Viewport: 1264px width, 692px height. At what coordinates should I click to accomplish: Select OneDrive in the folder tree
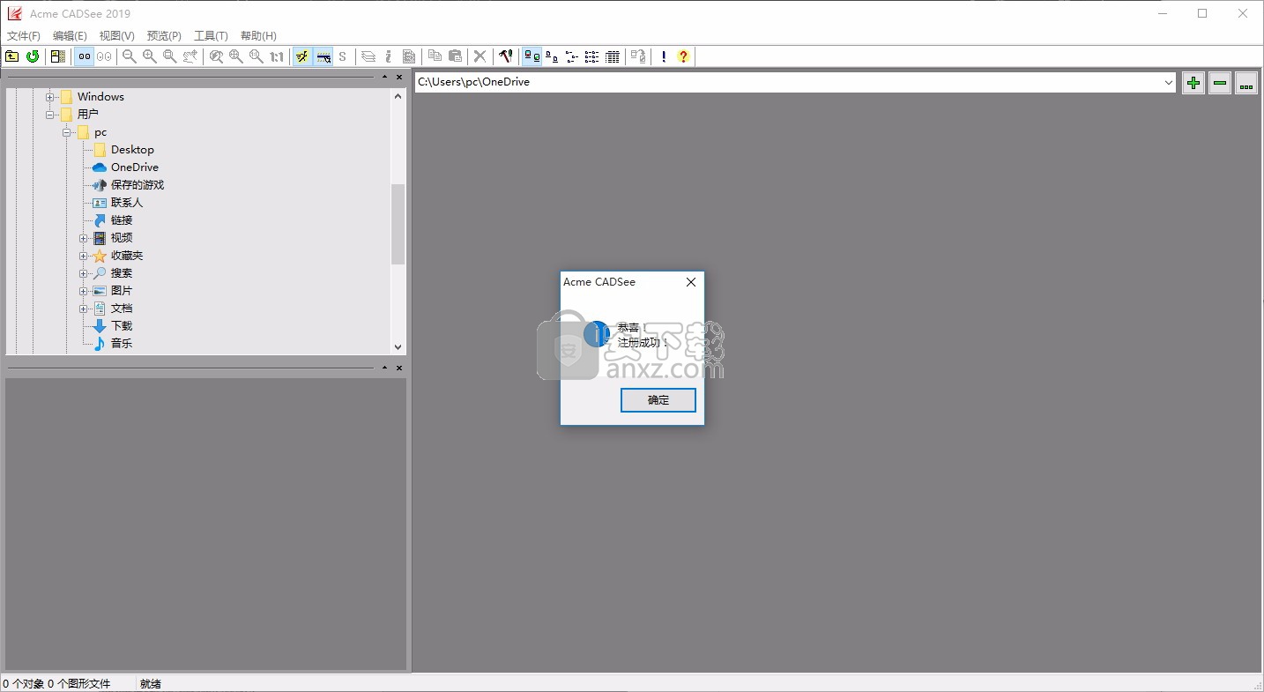(135, 167)
